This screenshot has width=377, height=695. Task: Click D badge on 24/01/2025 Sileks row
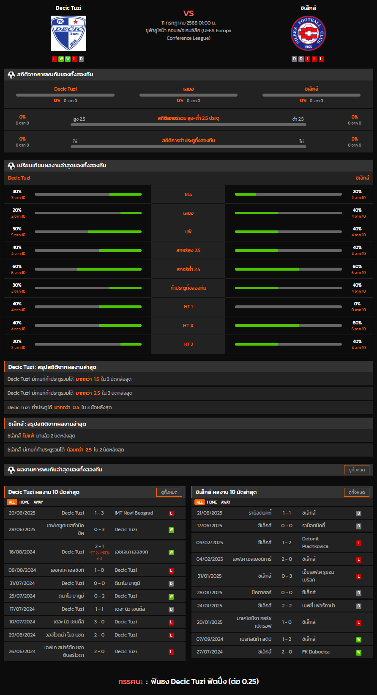click(x=359, y=606)
